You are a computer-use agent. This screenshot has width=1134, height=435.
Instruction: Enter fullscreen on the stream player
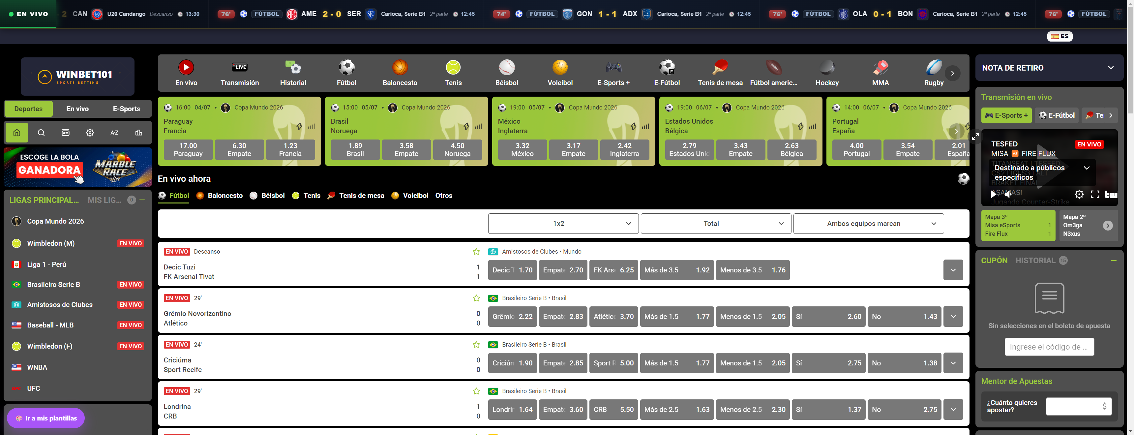pyautogui.click(x=1095, y=194)
